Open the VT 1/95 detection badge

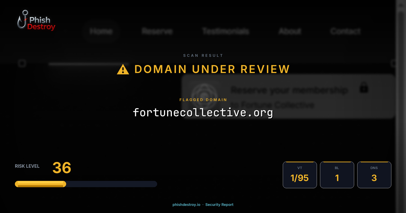pos(300,175)
